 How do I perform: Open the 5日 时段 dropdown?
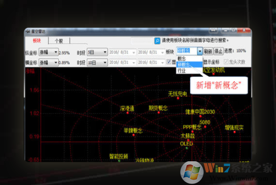[97, 52]
